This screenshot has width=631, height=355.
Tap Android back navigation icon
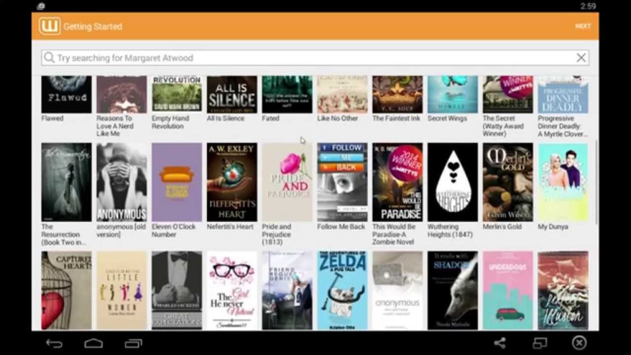[54, 343]
